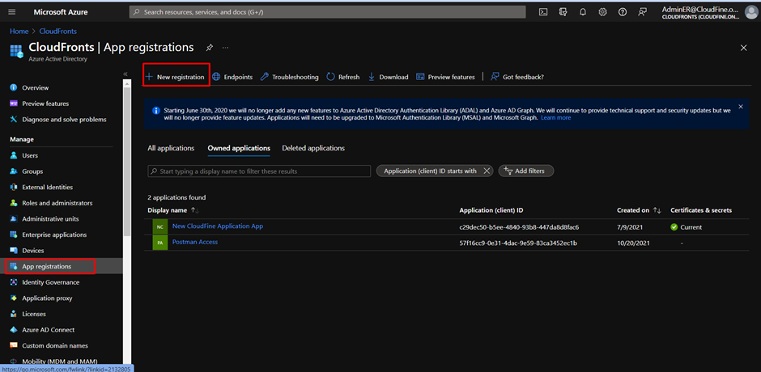
Task: Open Groups in sidebar
Action: (32, 171)
